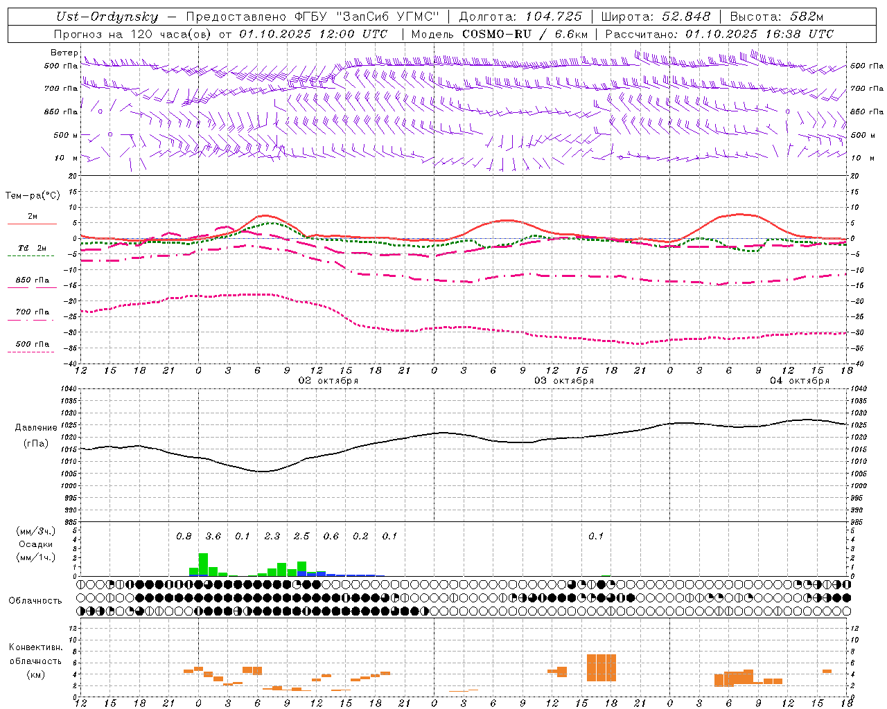Screen dimensions: 887x709
Task: Click the '0.2' three-hour precipitation value
Action: (360, 537)
